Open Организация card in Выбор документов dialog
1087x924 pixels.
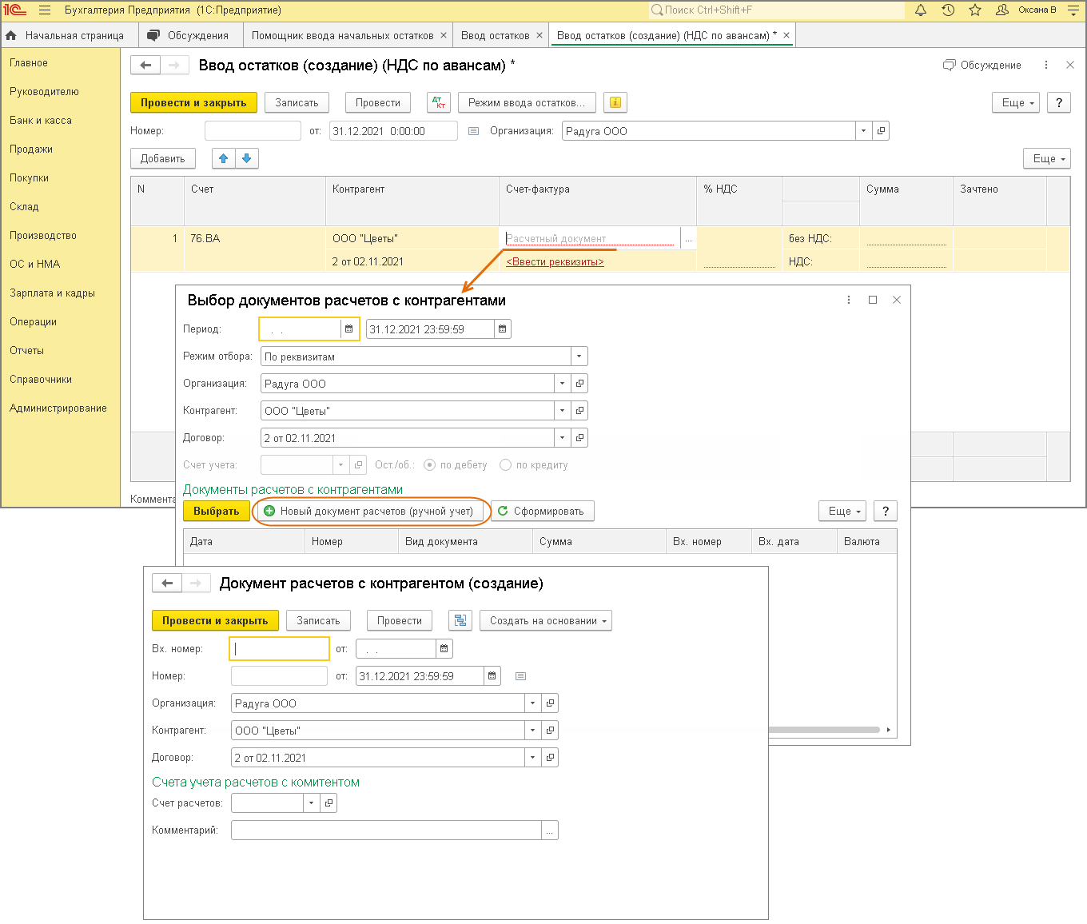(x=580, y=384)
